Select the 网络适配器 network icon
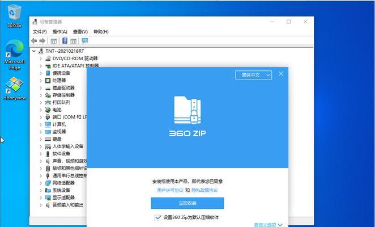Image resolution: width=375 pixels, height=227 pixels. pyautogui.click(x=48, y=183)
